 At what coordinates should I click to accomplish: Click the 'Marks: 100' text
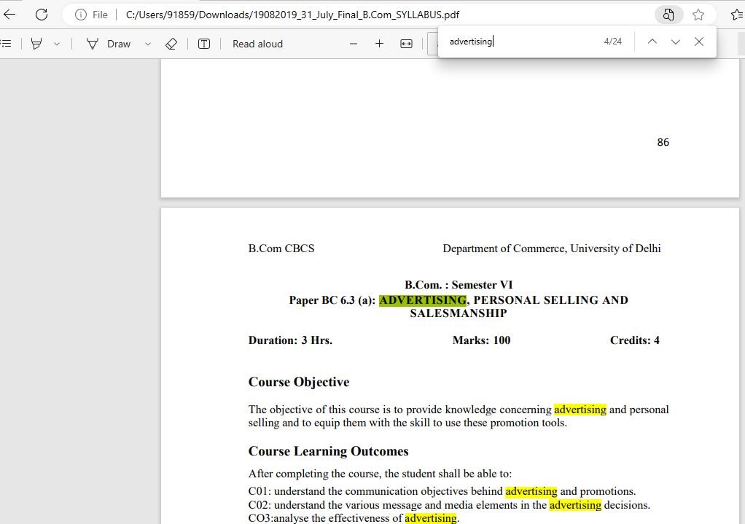481,340
